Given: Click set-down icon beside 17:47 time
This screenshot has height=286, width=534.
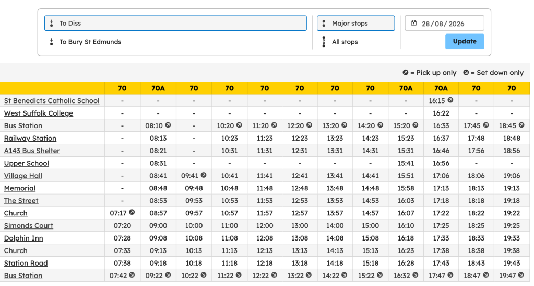Looking at the screenshot, I should (450, 274).
